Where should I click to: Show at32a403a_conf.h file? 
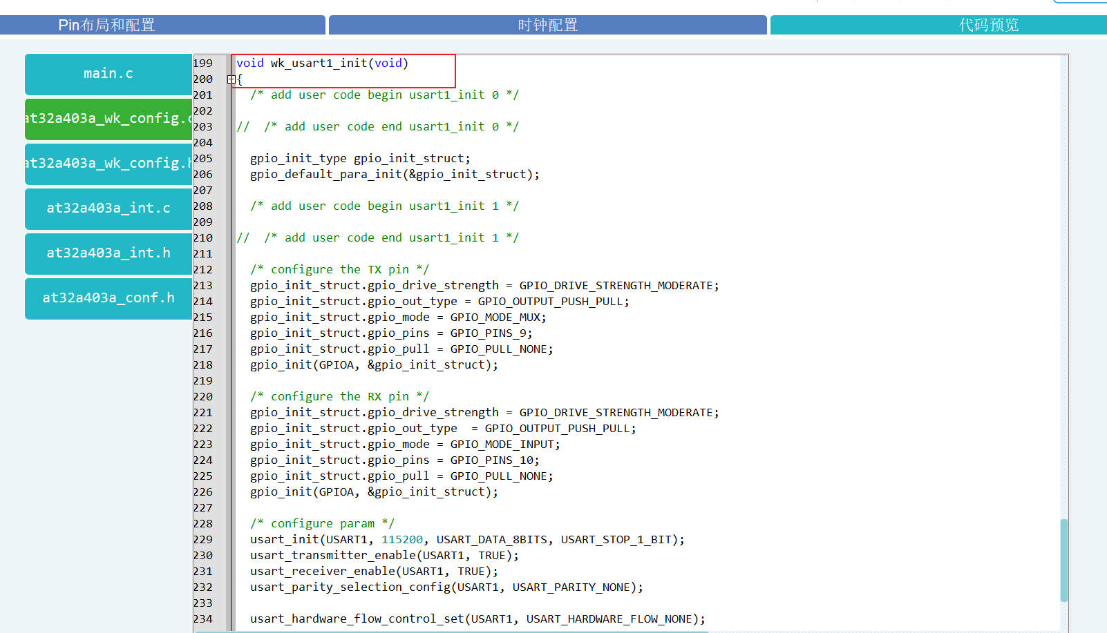[x=108, y=298]
